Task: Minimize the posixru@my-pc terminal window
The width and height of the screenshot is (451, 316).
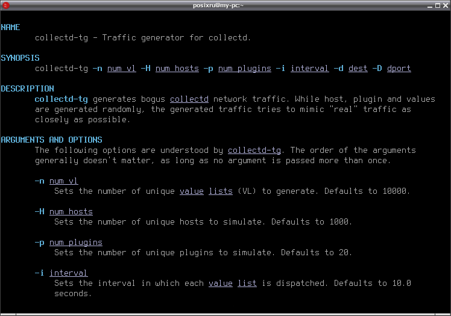Action: point(430,5)
